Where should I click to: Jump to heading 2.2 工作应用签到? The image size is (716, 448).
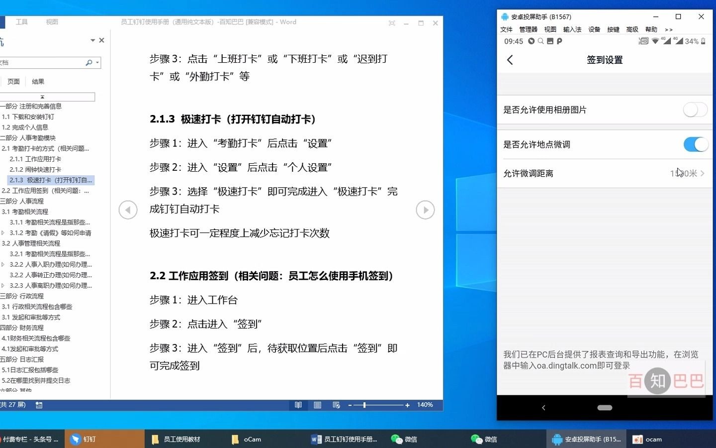click(x=45, y=191)
